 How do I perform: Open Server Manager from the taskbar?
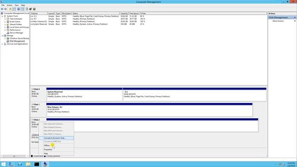click(x=11, y=164)
